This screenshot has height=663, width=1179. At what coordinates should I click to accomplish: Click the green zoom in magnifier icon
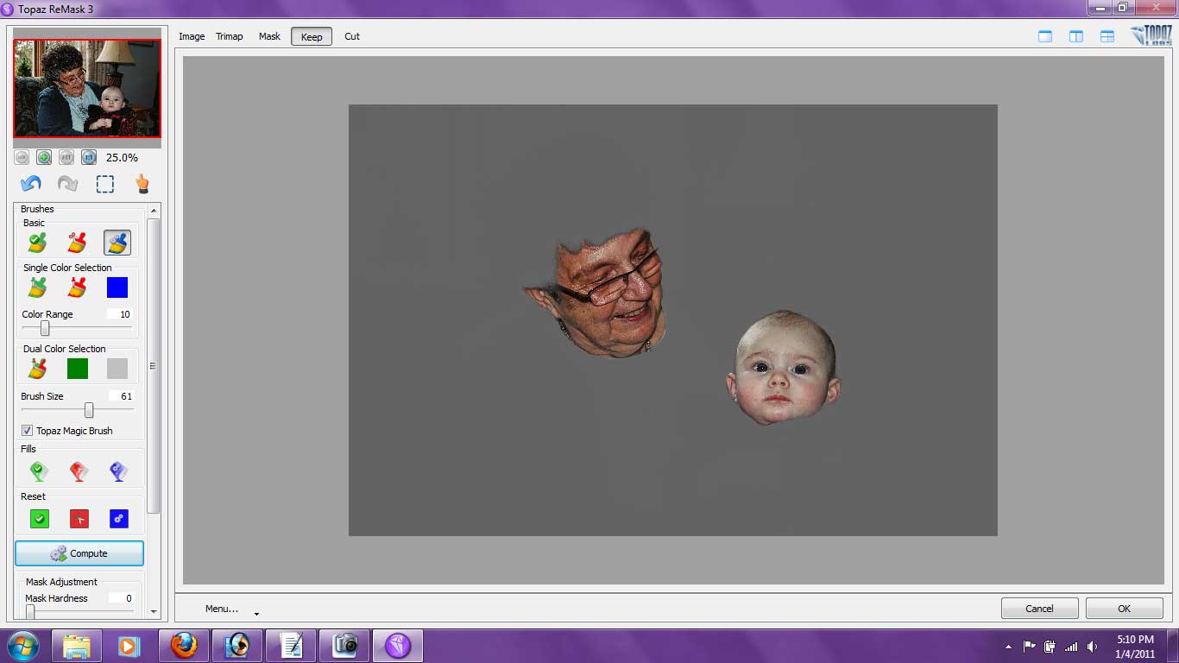point(44,157)
